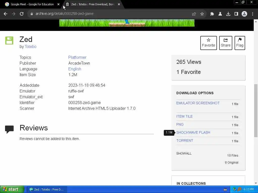
Task: Download the PNG file
Action: point(180,124)
